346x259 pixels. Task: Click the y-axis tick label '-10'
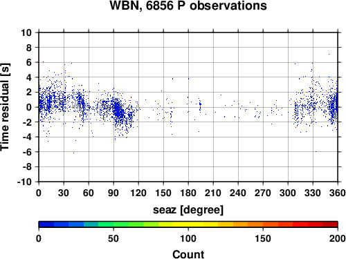(x=24, y=182)
